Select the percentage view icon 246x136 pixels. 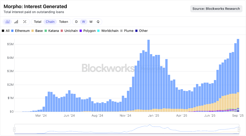[25, 22]
